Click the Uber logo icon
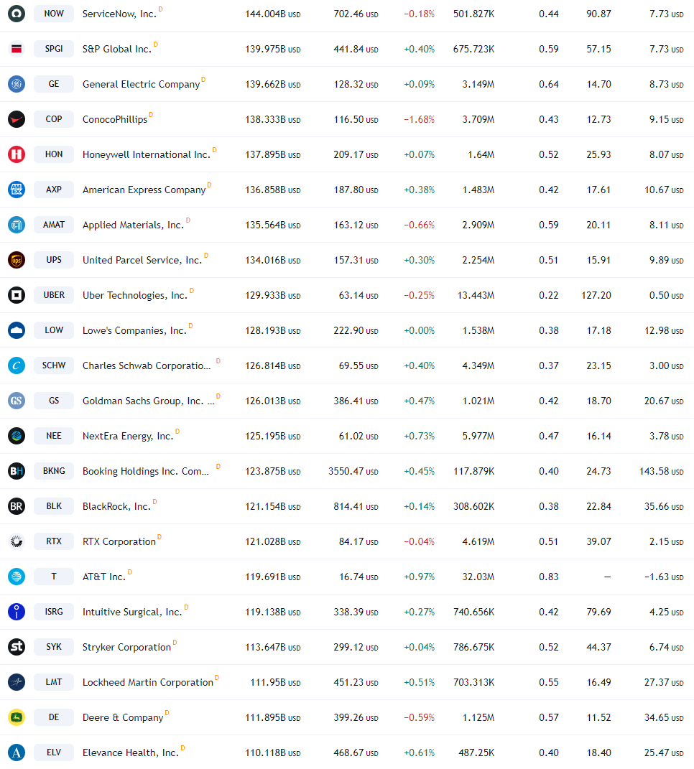 click(x=17, y=295)
